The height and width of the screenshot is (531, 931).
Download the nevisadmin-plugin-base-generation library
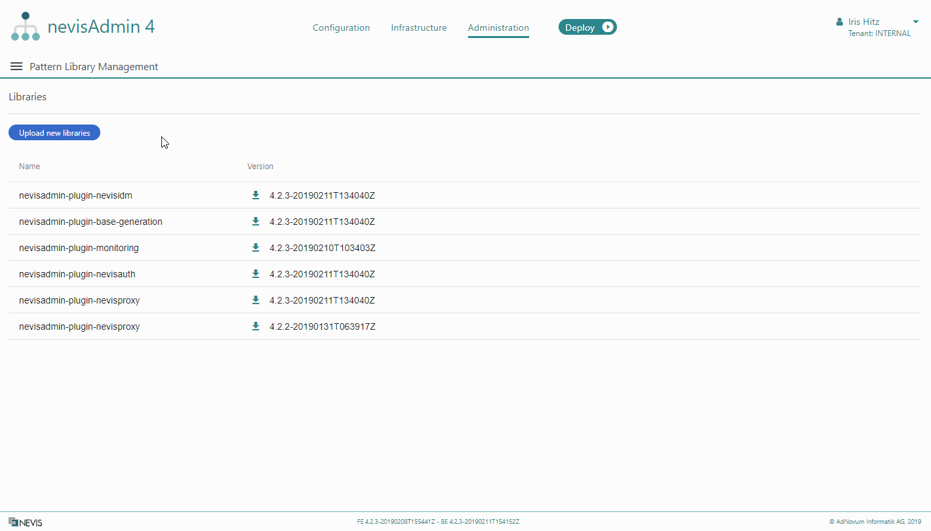coord(256,222)
